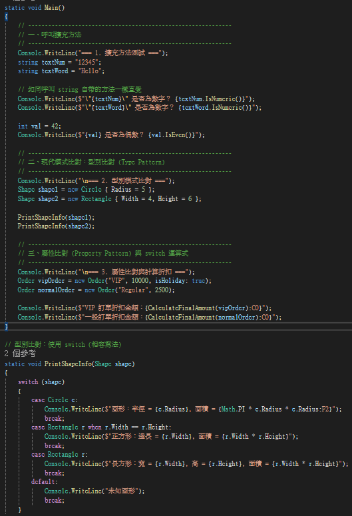Image resolution: width=352 pixels, height=516 pixels.
Task: Click "case Rectangle r when r.Width == r.Height:"
Action: 101,427
